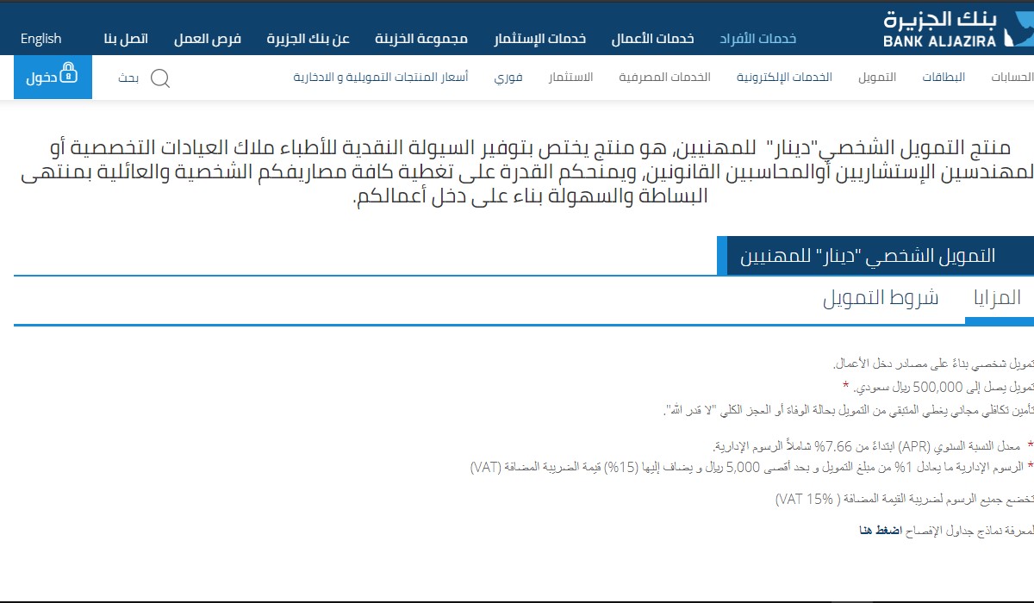This screenshot has width=1034, height=603.
Task: Open خدمات الإستثمار menu
Action: tap(540, 39)
